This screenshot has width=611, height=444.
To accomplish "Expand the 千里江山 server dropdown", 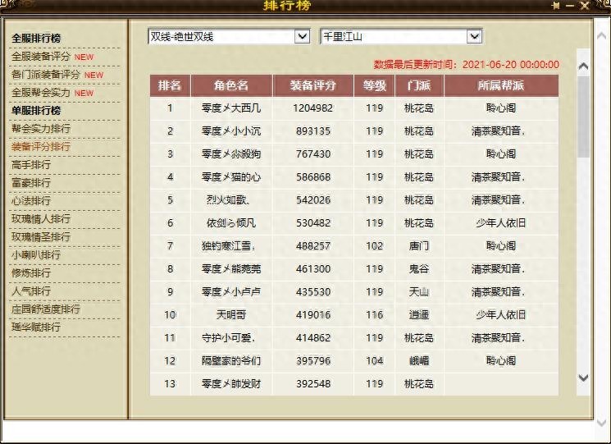I will point(474,37).
